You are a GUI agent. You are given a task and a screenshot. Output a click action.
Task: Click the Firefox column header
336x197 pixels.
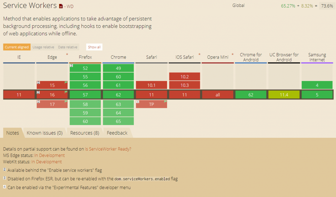[x=85, y=57]
